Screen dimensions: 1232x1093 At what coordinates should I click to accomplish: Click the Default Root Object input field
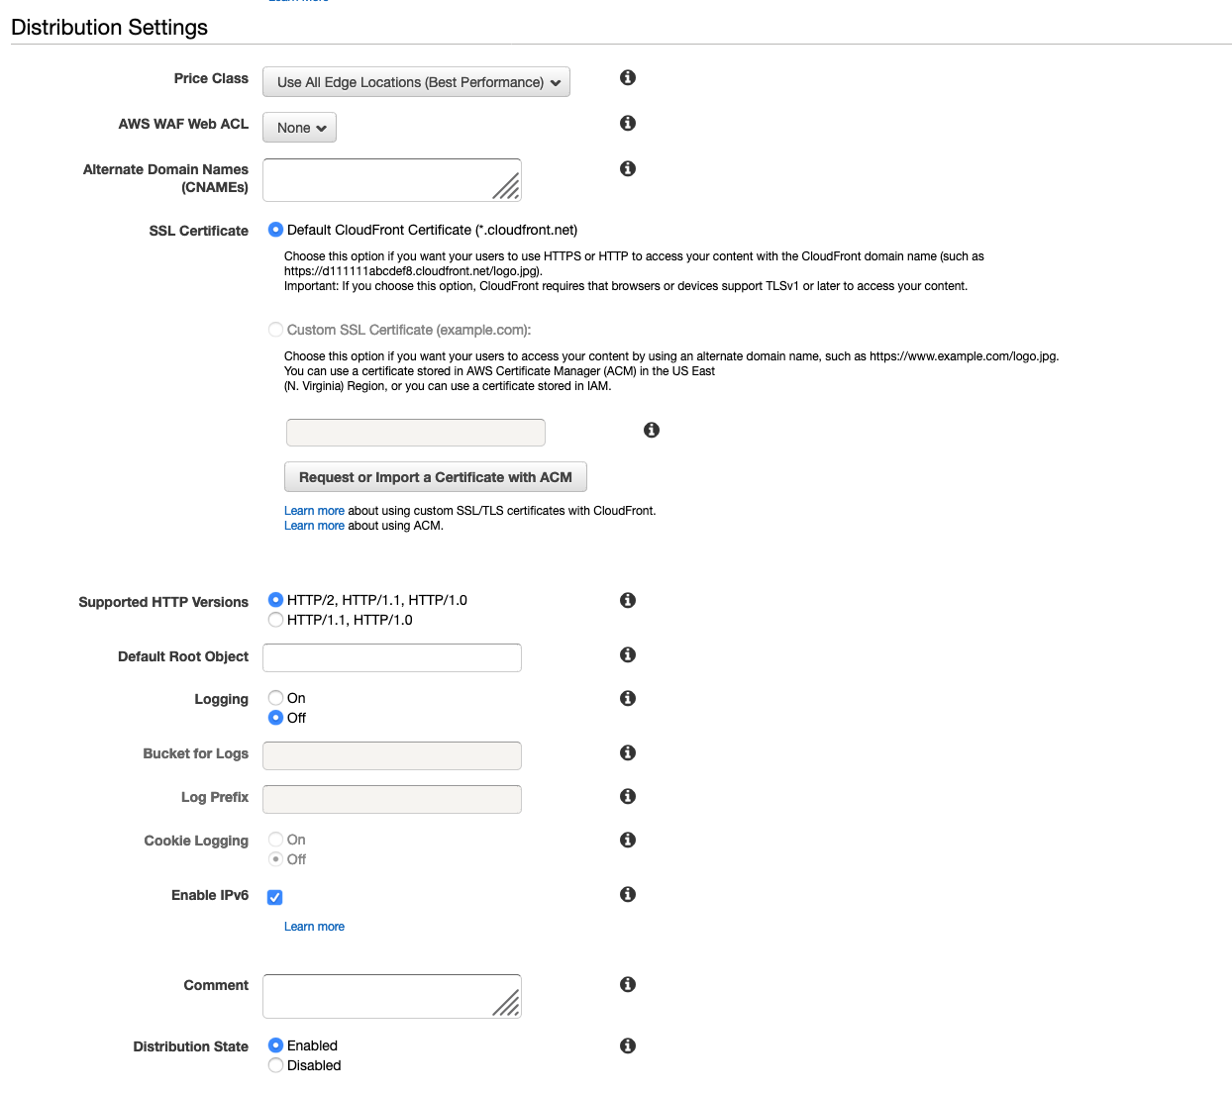pyautogui.click(x=391, y=657)
